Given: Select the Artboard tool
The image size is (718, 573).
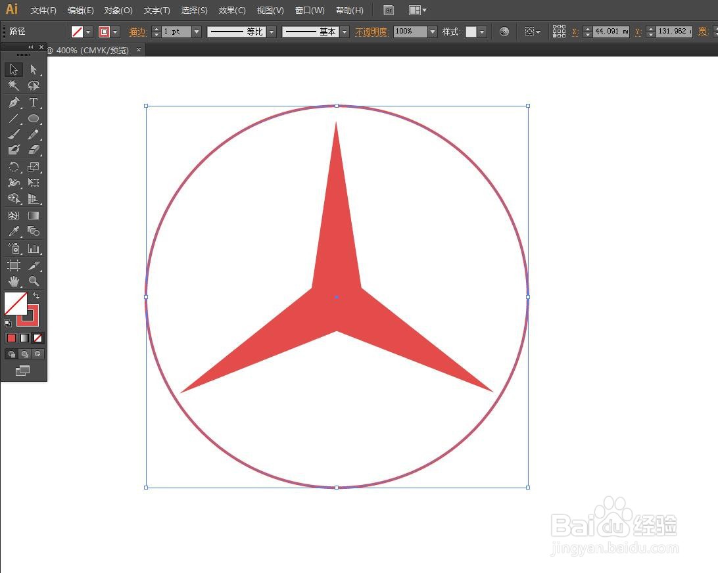Looking at the screenshot, I should (x=14, y=265).
